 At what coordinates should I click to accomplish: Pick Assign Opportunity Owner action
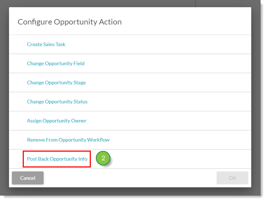57,121
